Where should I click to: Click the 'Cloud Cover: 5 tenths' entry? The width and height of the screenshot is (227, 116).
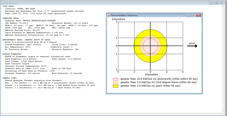64,45
